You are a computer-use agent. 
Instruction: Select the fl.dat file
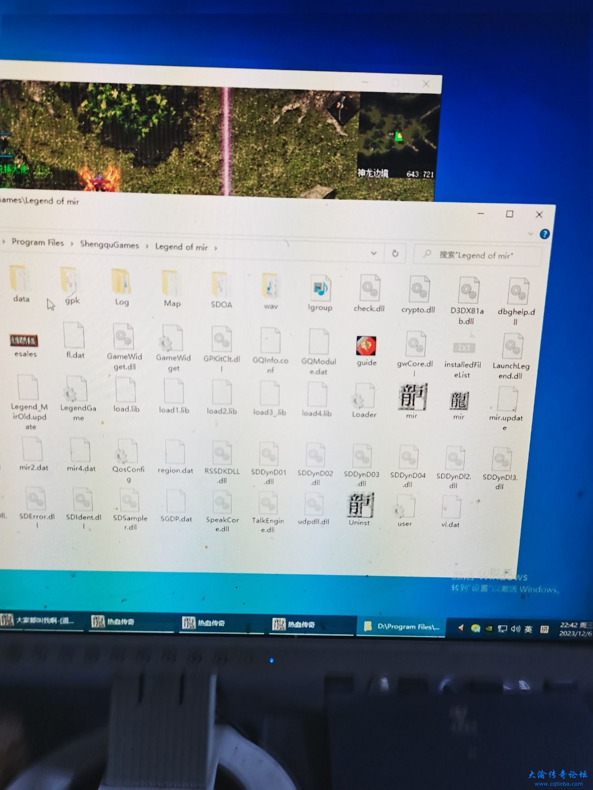[75, 341]
